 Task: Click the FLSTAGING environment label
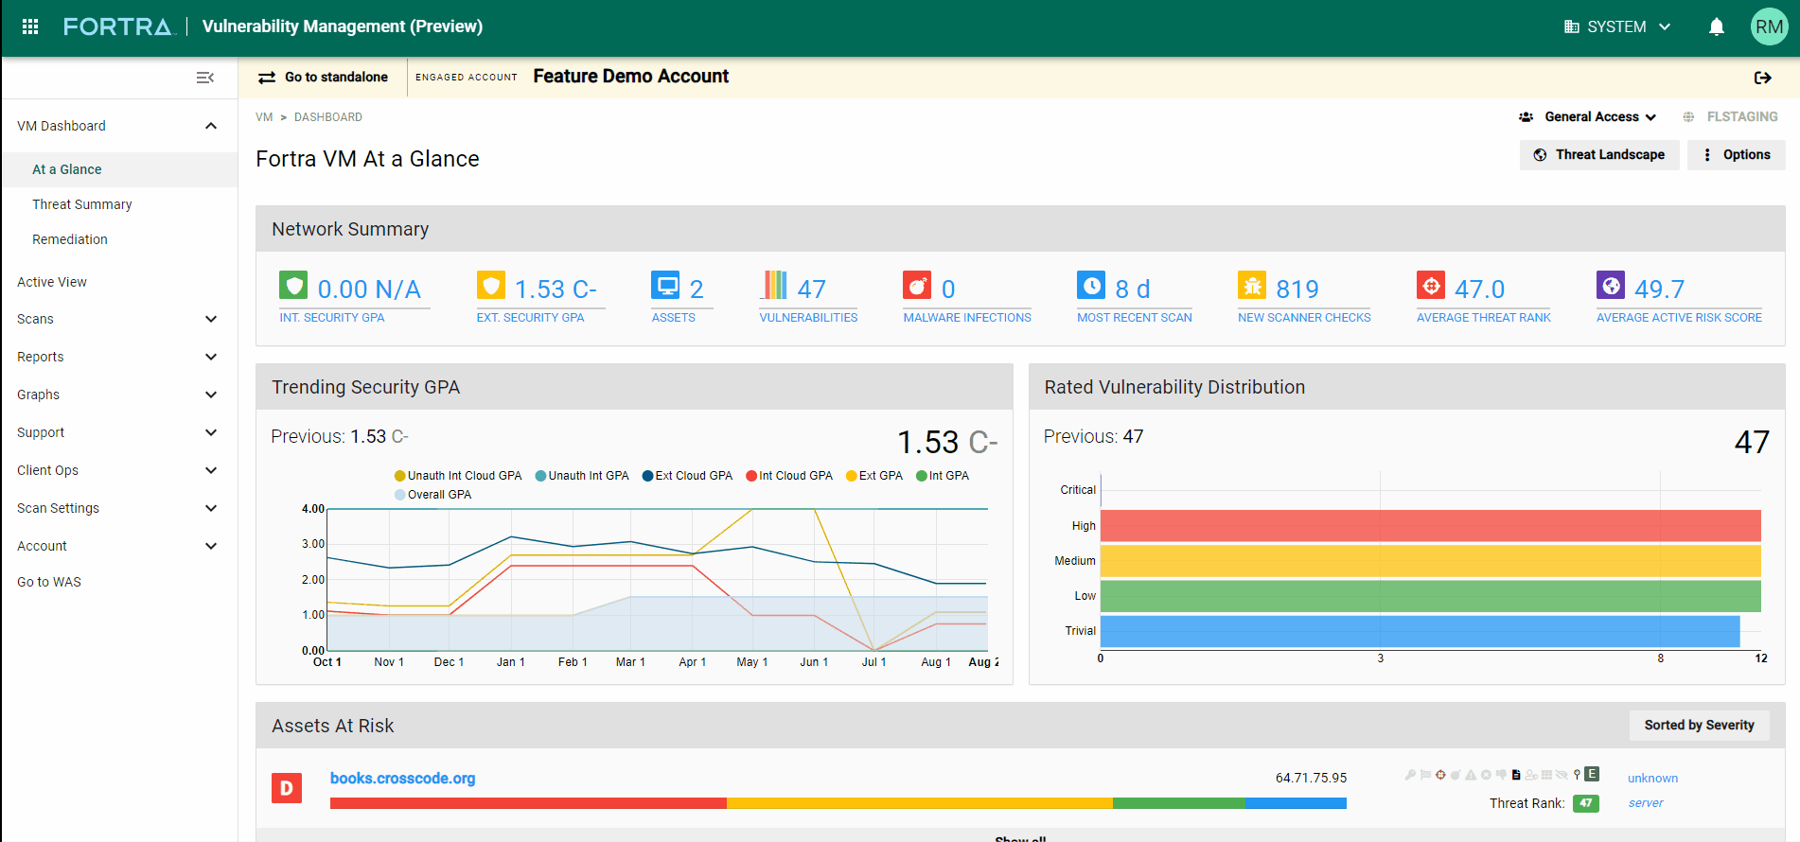(1730, 116)
